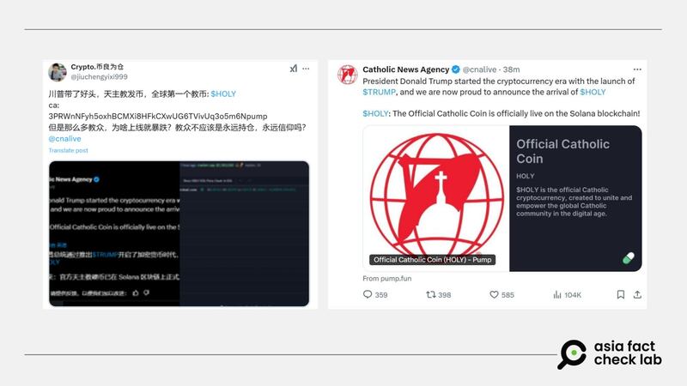Click the asia fact check lab logo
This screenshot has width=687, height=386.
click(610, 353)
